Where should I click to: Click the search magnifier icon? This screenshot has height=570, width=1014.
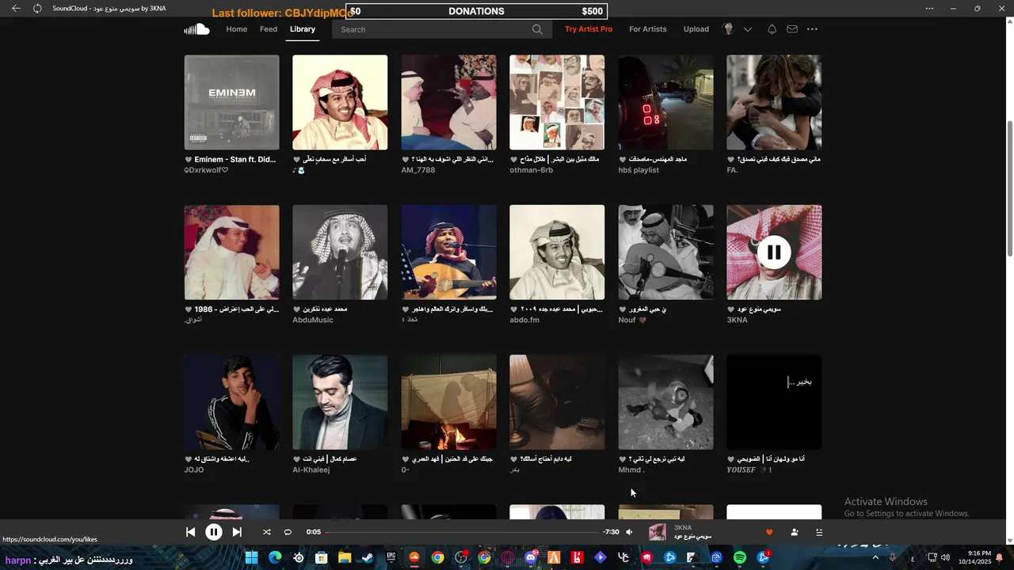(537, 29)
